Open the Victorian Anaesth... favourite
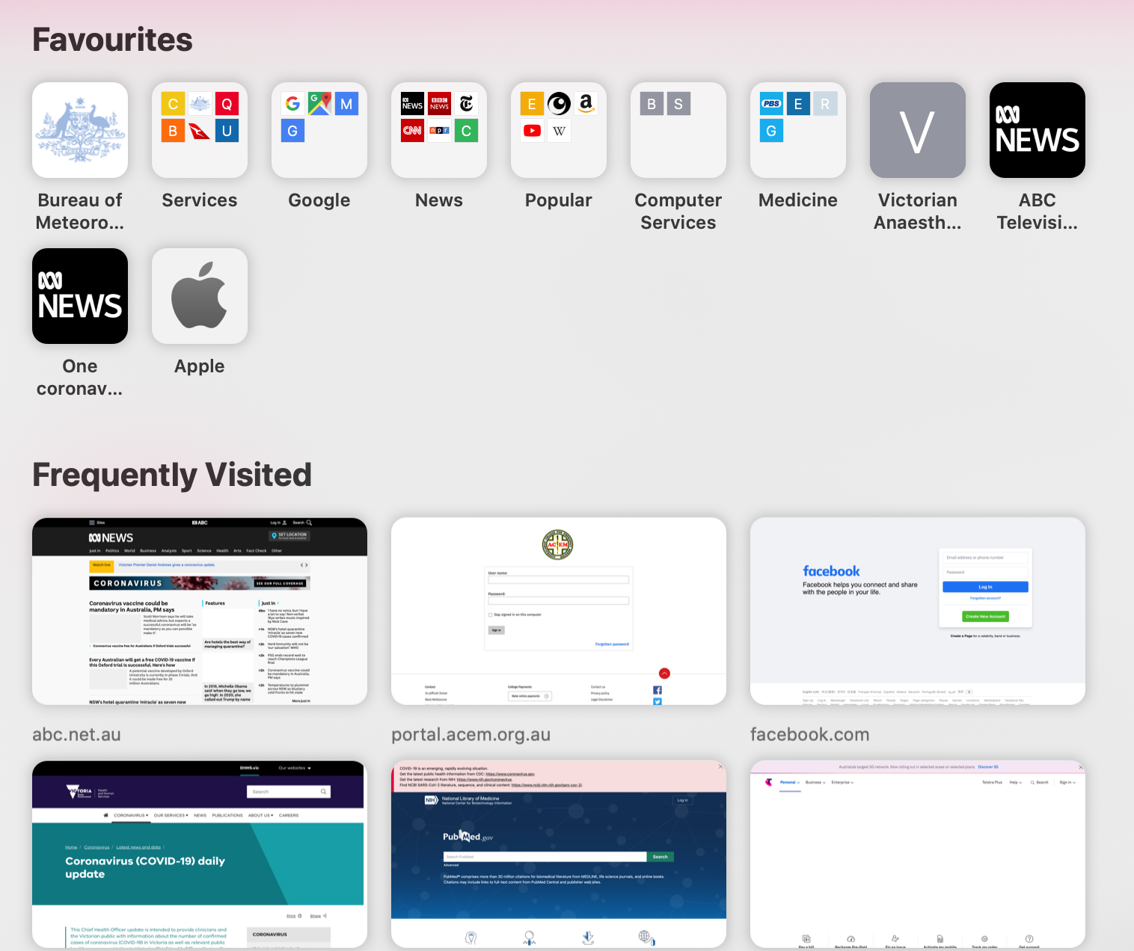Viewport: 1134px width, 951px height. click(x=918, y=130)
